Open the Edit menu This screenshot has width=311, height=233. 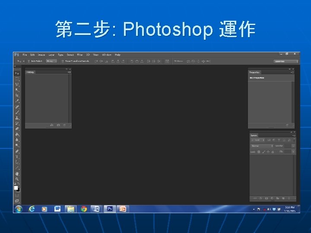tap(32, 55)
